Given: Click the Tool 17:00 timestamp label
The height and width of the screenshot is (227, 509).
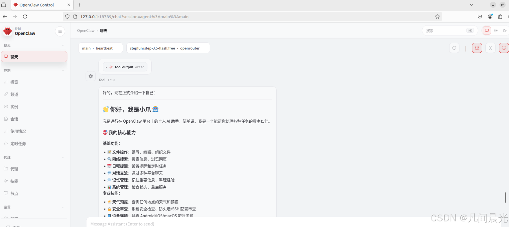Looking at the screenshot, I should tap(107, 80).
